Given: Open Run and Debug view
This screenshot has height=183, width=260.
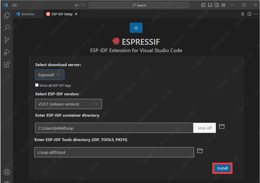Looking at the screenshot, I should pyautogui.click(x=7, y=52).
